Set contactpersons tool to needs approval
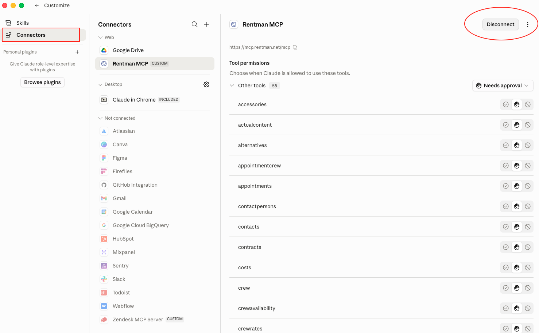This screenshot has width=539, height=333. point(517,206)
